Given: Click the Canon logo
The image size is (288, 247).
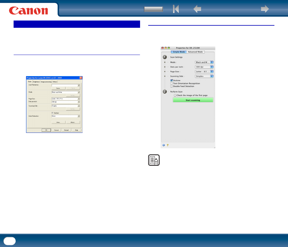Looking at the screenshot, I should pos(28,11).
